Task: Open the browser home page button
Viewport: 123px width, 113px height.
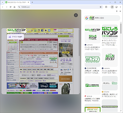Action: [14, 7]
